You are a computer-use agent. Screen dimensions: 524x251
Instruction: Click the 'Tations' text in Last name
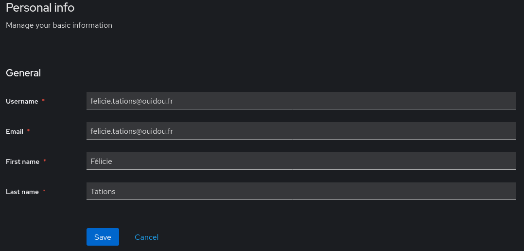coord(103,191)
